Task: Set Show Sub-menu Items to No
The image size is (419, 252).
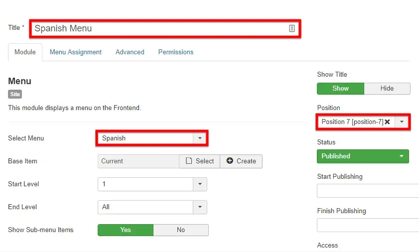Action: (x=181, y=230)
